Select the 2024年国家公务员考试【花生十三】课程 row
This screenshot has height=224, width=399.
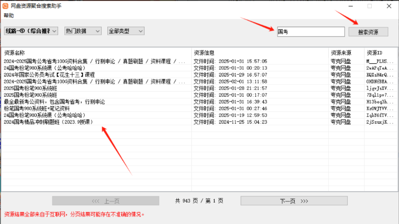point(49,75)
